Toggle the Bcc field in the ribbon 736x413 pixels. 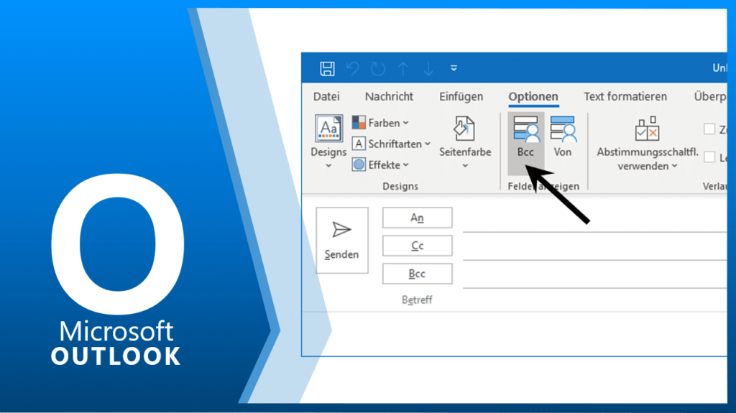pyautogui.click(x=525, y=137)
